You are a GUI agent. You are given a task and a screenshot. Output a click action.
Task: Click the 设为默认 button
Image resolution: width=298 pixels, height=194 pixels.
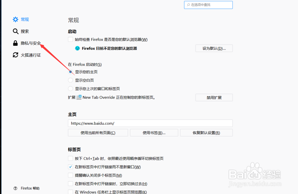tap(214, 48)
